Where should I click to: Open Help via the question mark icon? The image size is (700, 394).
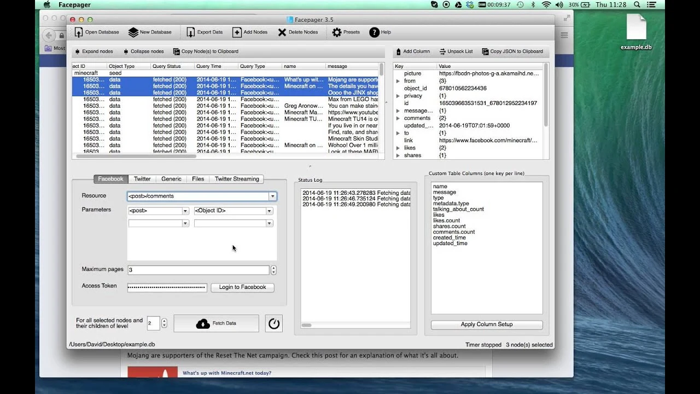pyautogui.click(x=374, y=32)
